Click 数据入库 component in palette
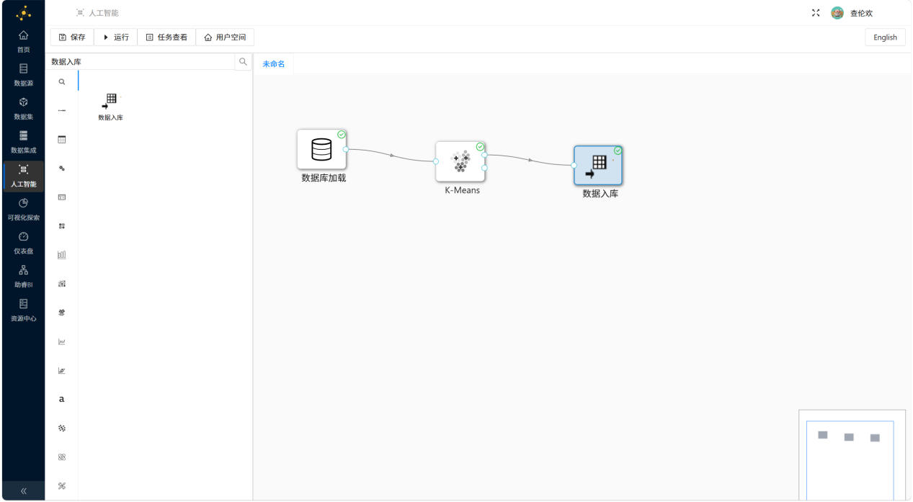913x502 pixels. (x=110, y=107)
